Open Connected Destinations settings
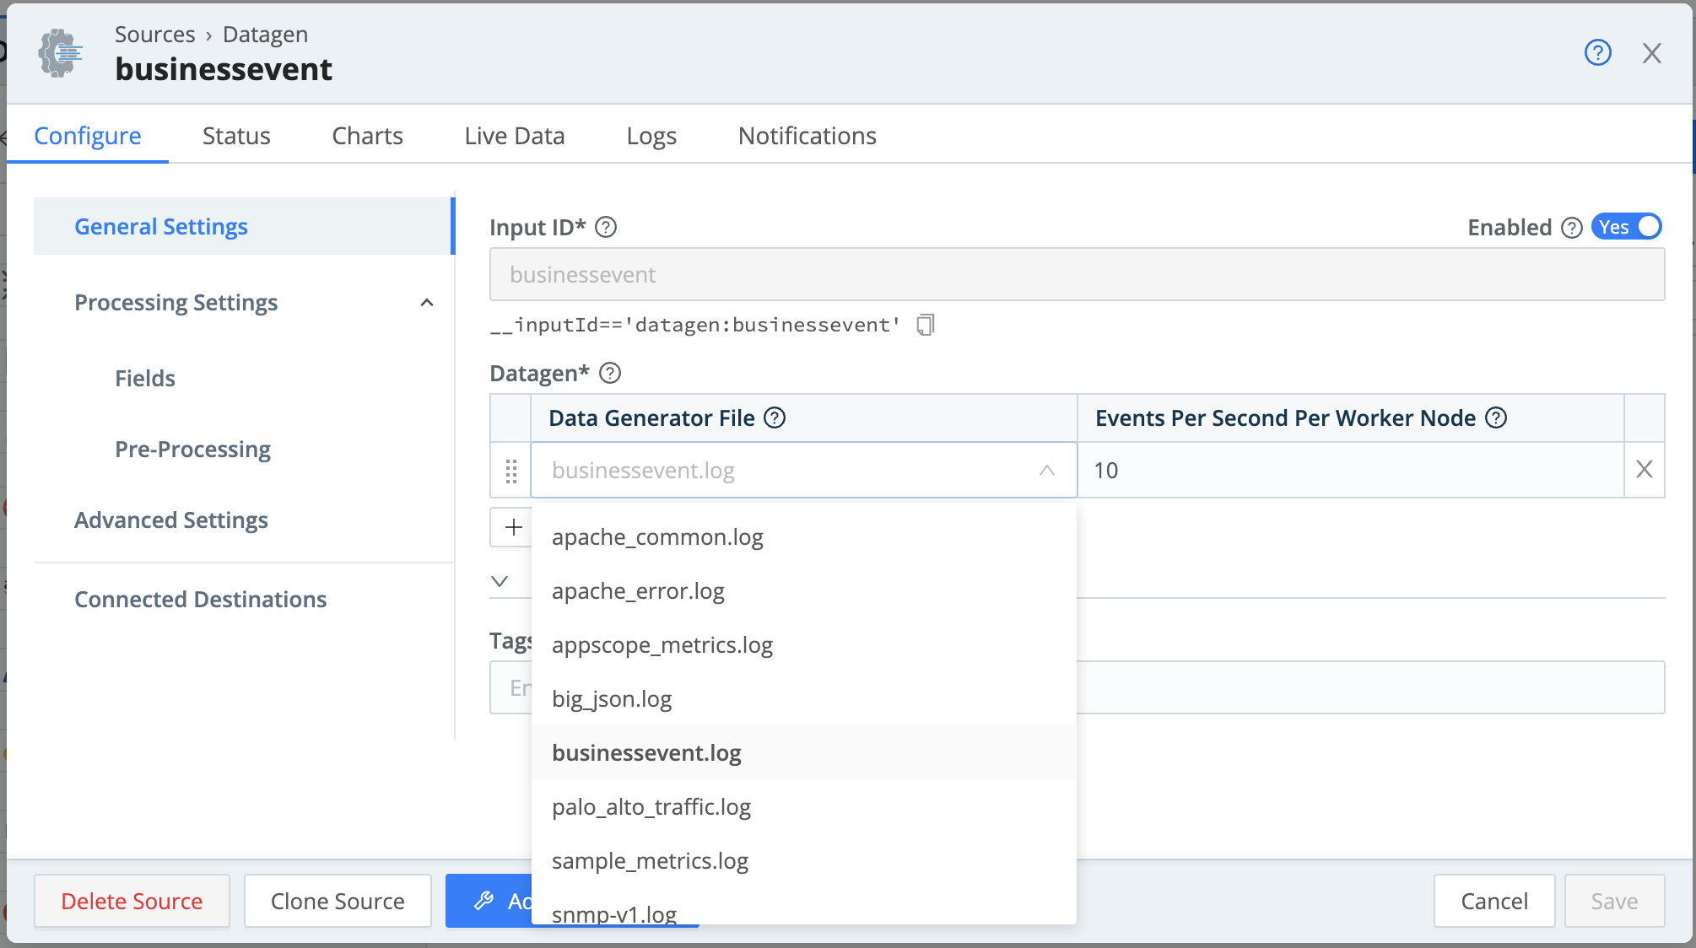Viewport: 1696px width, 948px height. click(x=200, y=599)
